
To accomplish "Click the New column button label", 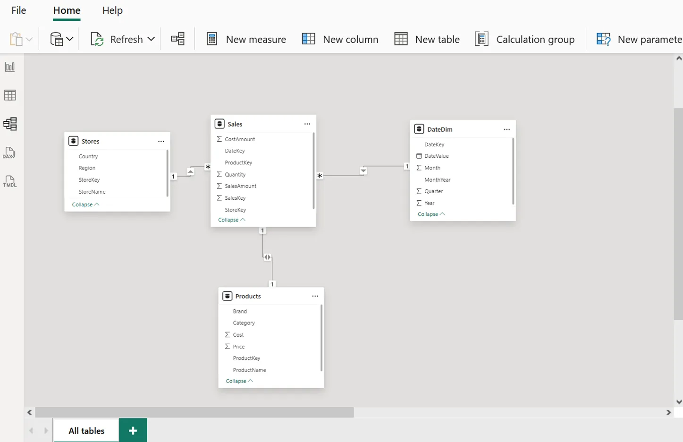I will pyautogui.click(x=351, y=39).
